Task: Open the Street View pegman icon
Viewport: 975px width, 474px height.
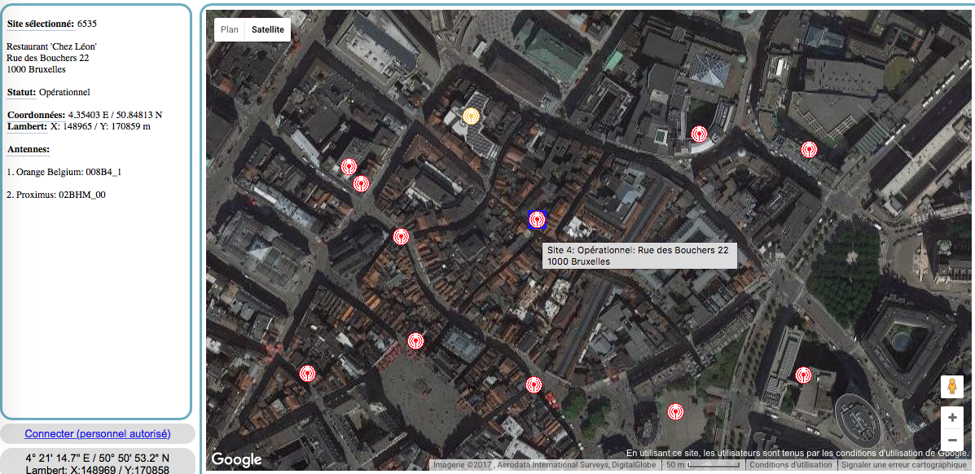Action: pos(952,387)
